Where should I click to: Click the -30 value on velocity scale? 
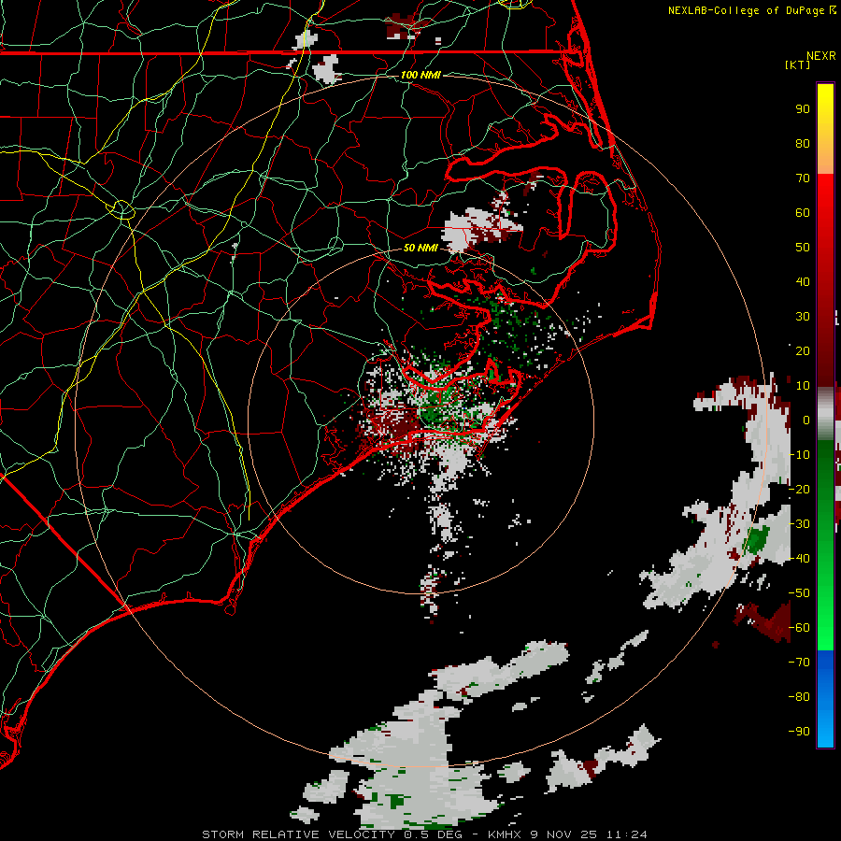pyautogui.click(x=799, y=524)
